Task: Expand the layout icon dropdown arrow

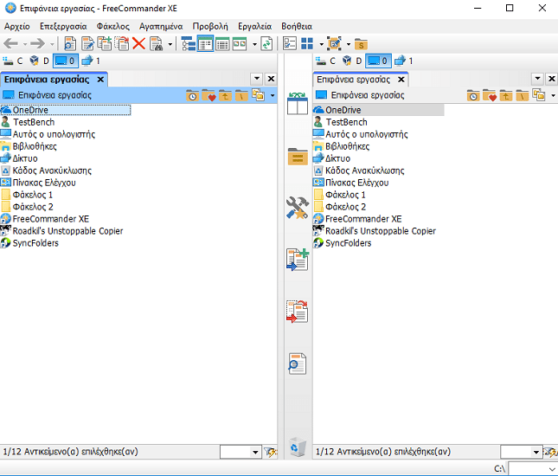Action: click(x=321, y=44)
